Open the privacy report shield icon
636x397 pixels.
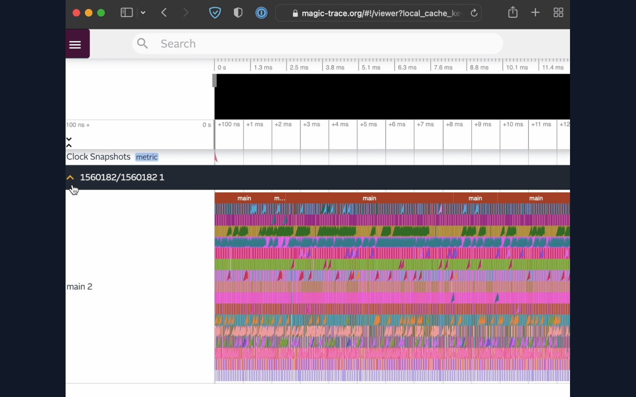pos(238,13)
